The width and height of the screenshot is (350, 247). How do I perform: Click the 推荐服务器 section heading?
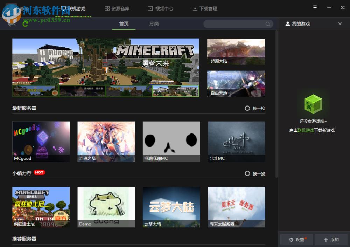click(x=24, y=239)
